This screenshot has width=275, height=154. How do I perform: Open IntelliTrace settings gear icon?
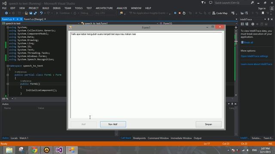click(253, 24)
